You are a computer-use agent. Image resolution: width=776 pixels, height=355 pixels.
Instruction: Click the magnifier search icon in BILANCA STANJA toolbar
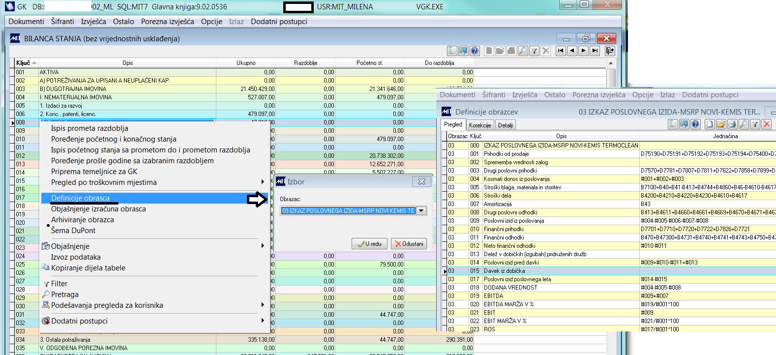(523, 51)
